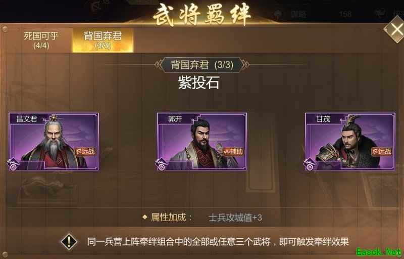Click catapult unit icon on 郭开 card

162,164
